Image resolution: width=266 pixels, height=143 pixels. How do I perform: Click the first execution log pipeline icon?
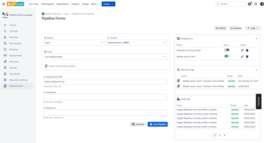click(178, 81)
